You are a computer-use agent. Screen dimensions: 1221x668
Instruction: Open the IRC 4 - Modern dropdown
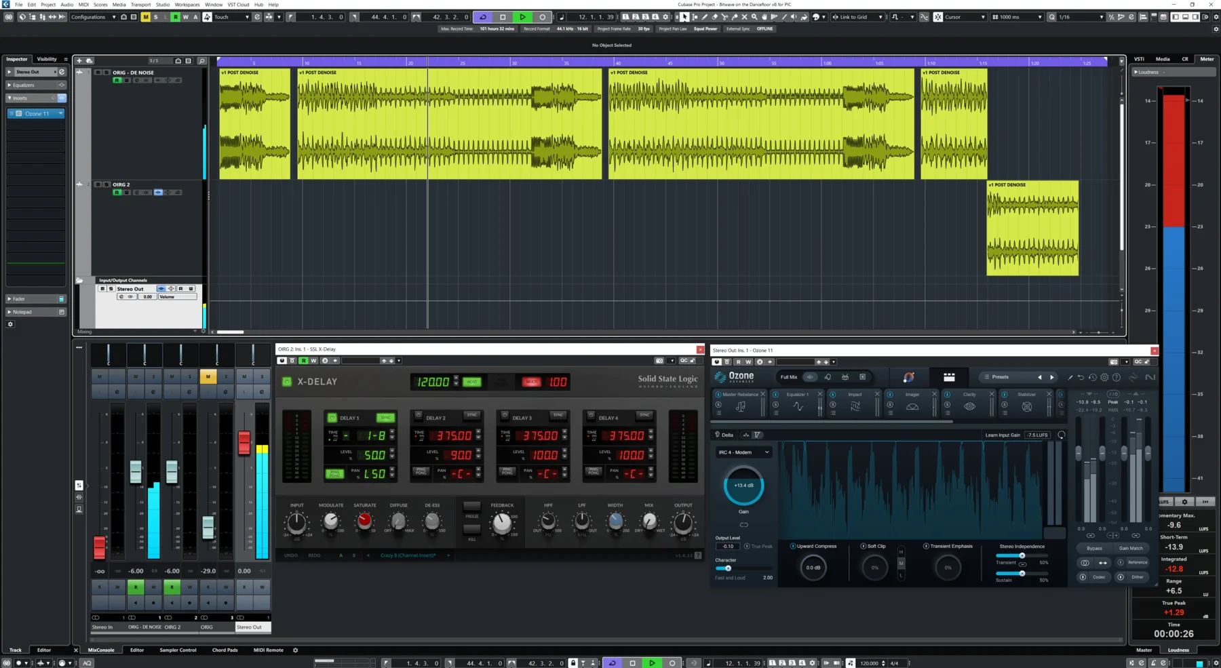point(743,452)
